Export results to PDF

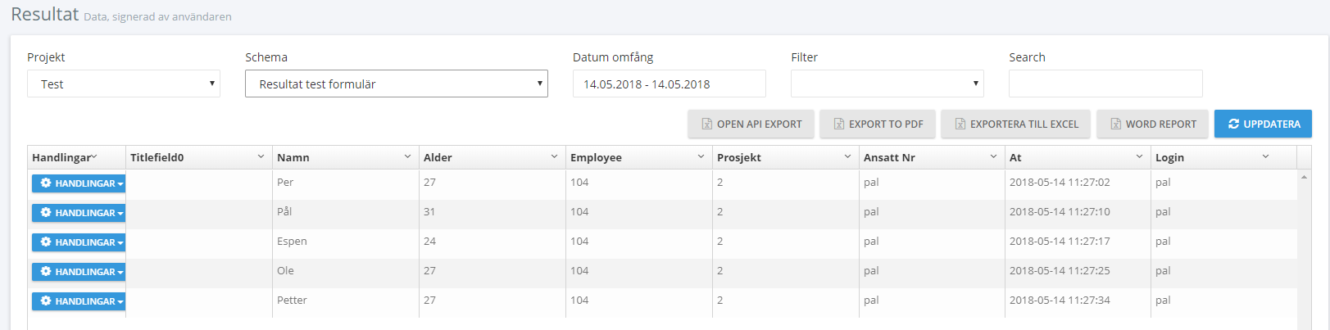878,124
